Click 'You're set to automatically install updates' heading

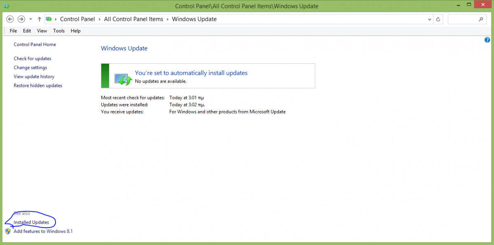coord(191,73)
